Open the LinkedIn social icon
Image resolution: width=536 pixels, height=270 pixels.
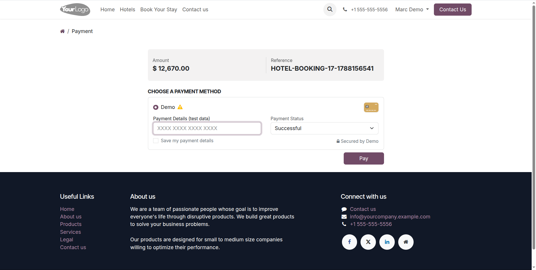(x=387, y=242)
